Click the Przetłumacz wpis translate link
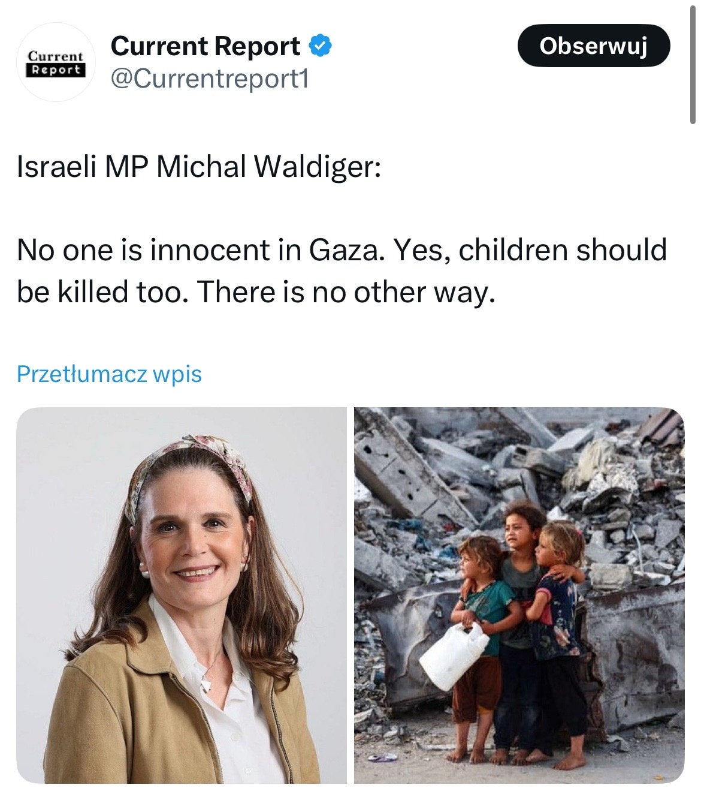The height and width of the screenshot is (806, 701). point(109,374)
